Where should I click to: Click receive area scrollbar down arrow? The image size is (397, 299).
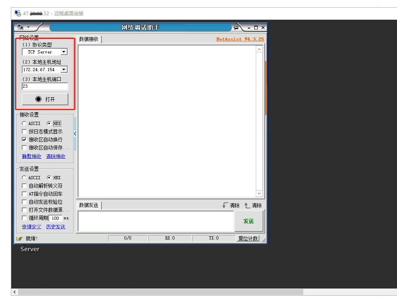pyautogui.click(x=259, y=194)
